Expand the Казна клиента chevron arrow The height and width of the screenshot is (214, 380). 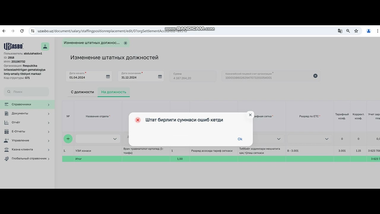(x=49, y=150)
